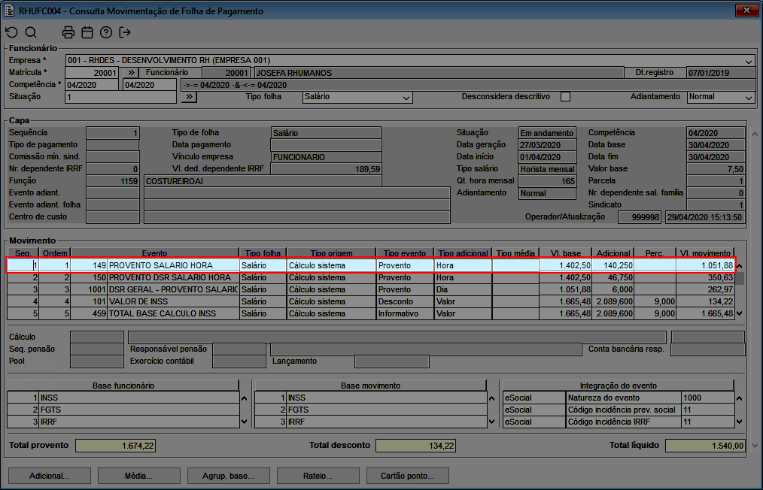Viewport: 763px width, 490px height.
Task: Click the undo/refresh arrow toolbar icon
Action: tap(11, 32)
